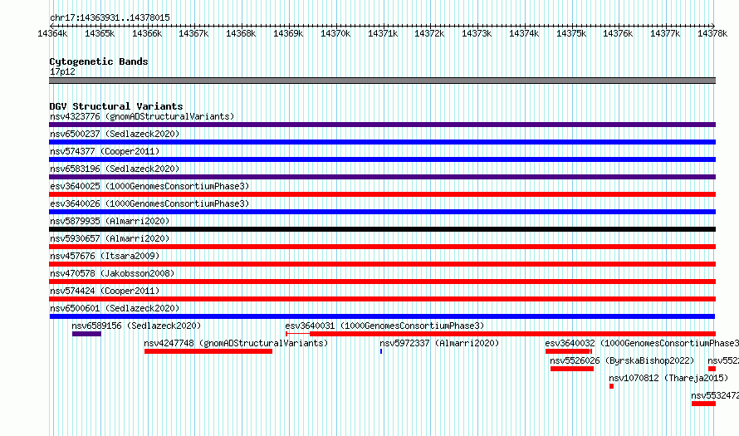Select the purple nsv4323776 variant bar
Screen dimensions: 739x436
pos(382,125)
